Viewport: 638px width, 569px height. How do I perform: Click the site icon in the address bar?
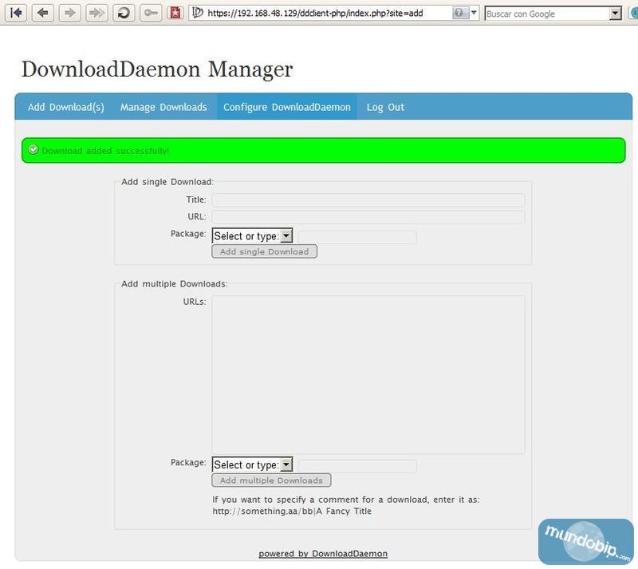click(197, 13)
